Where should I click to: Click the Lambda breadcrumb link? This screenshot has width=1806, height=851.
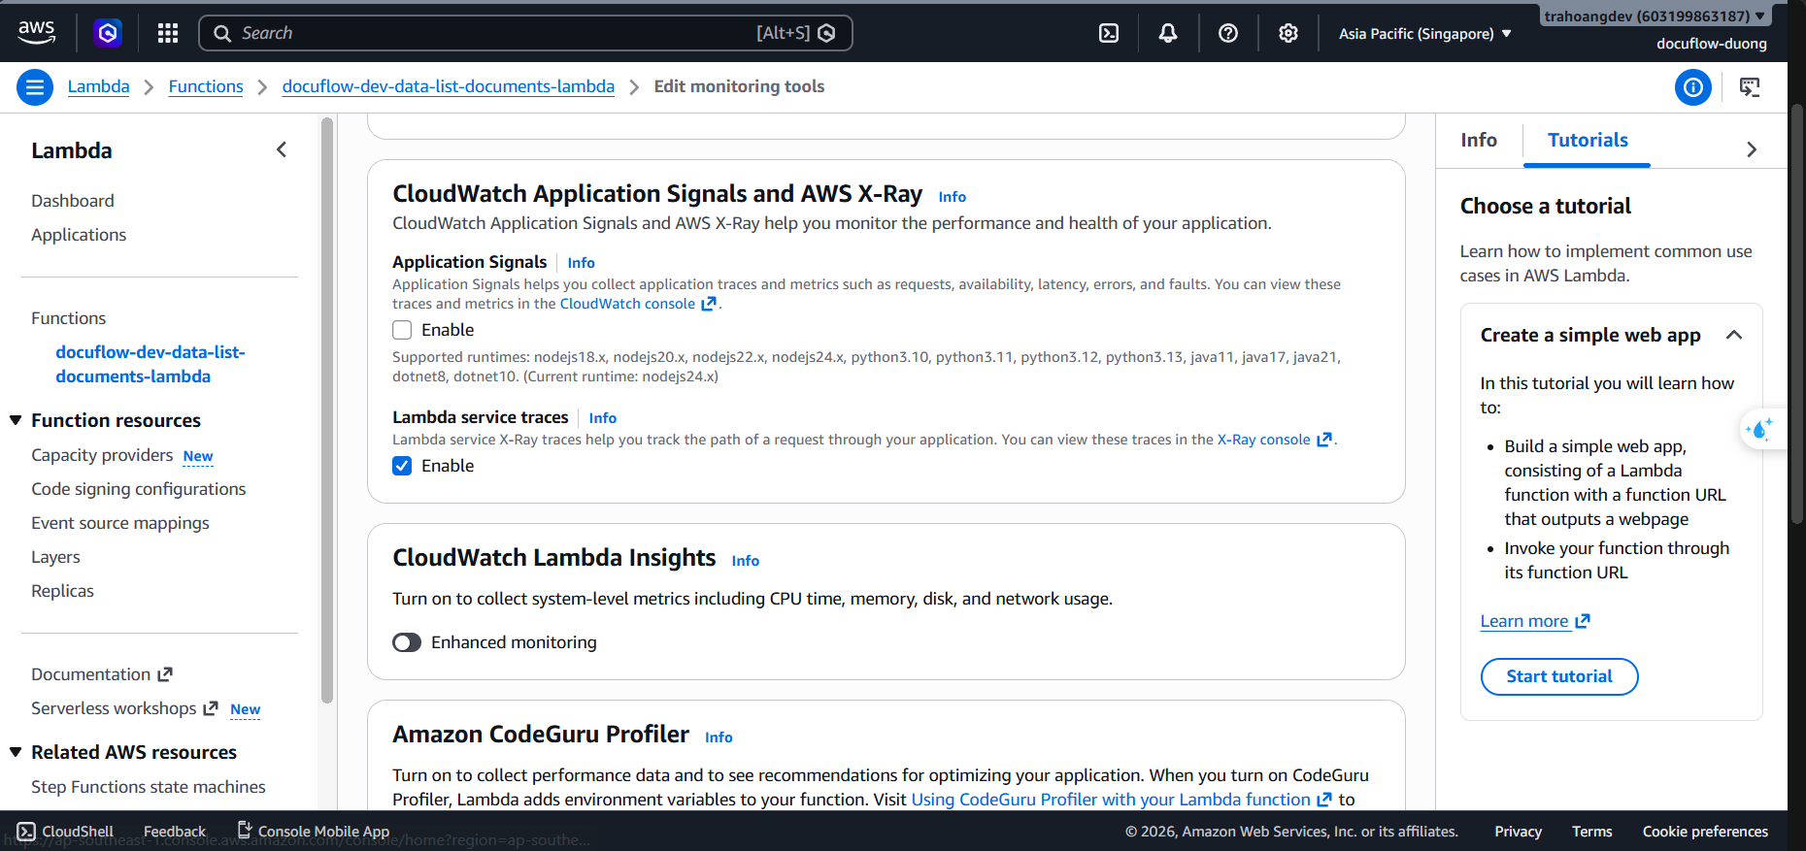point(98,86)
